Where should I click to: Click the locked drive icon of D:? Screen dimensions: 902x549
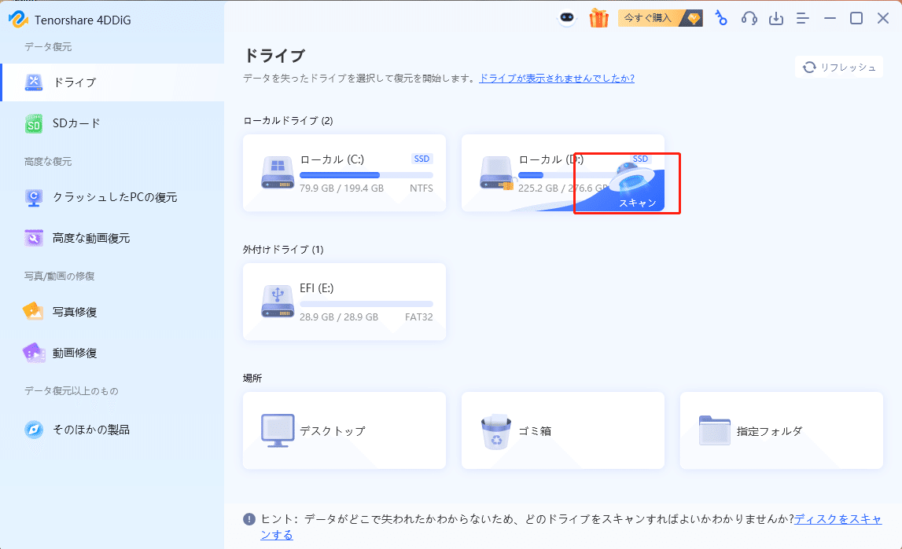pyautogui.click(x=497, y=173)
